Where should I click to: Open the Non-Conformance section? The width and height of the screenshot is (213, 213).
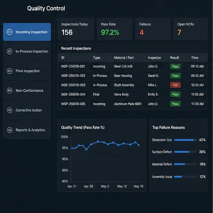[27, 90]
